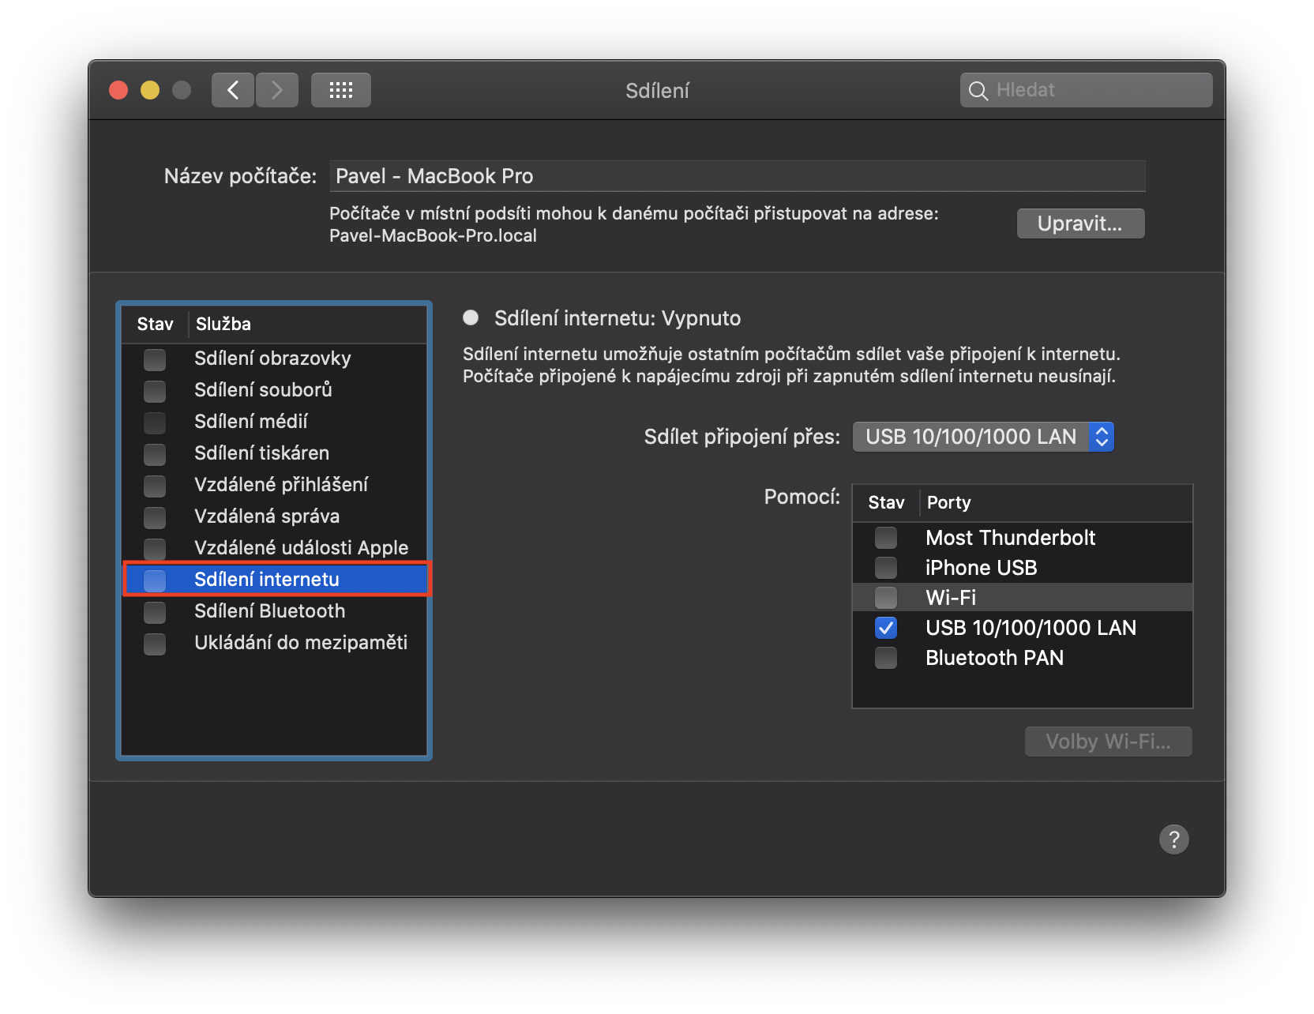Click the search magnifier icon
This screenshot has width=1314, height=1014.
click(978, 91)
